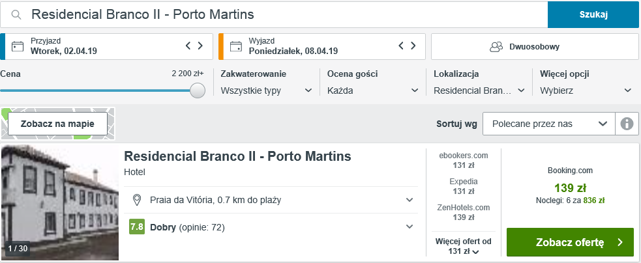Click the Szukaj button
641x263 pixels.
tap(593, 15)
